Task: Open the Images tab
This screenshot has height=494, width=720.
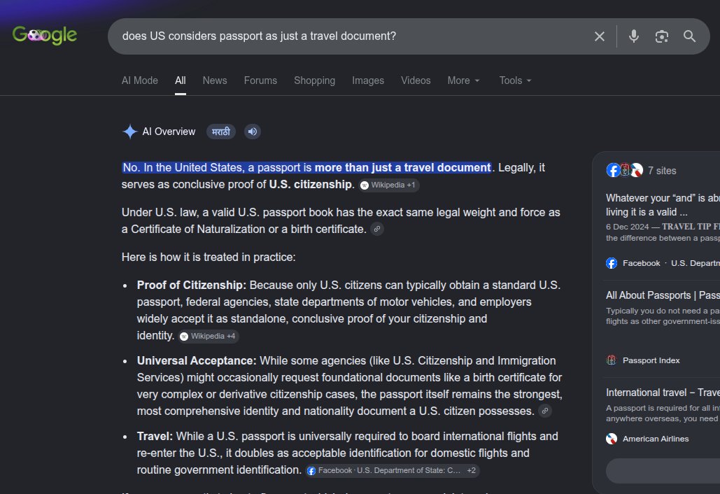Action: point(368,80)
